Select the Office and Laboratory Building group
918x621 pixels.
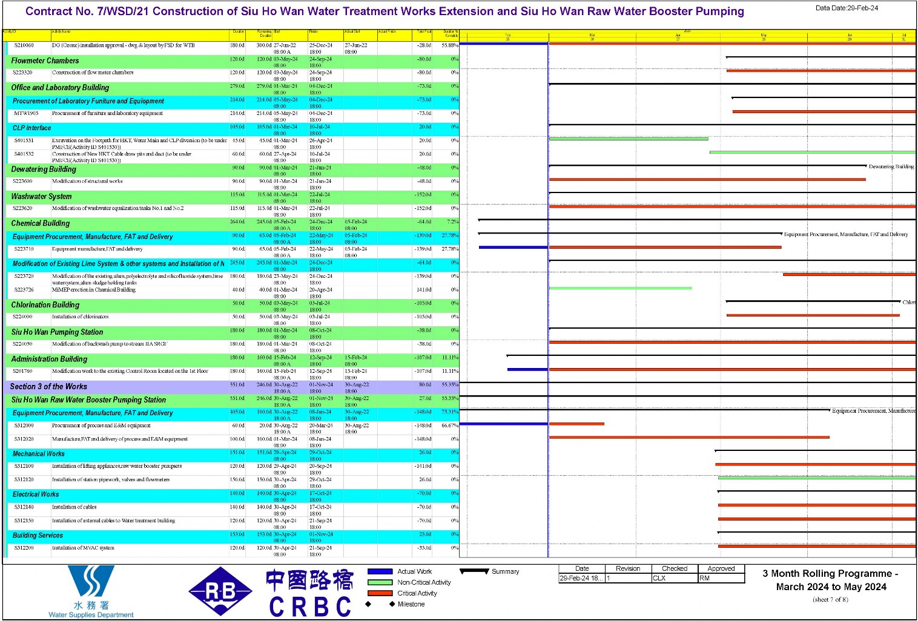pos(231,88)
